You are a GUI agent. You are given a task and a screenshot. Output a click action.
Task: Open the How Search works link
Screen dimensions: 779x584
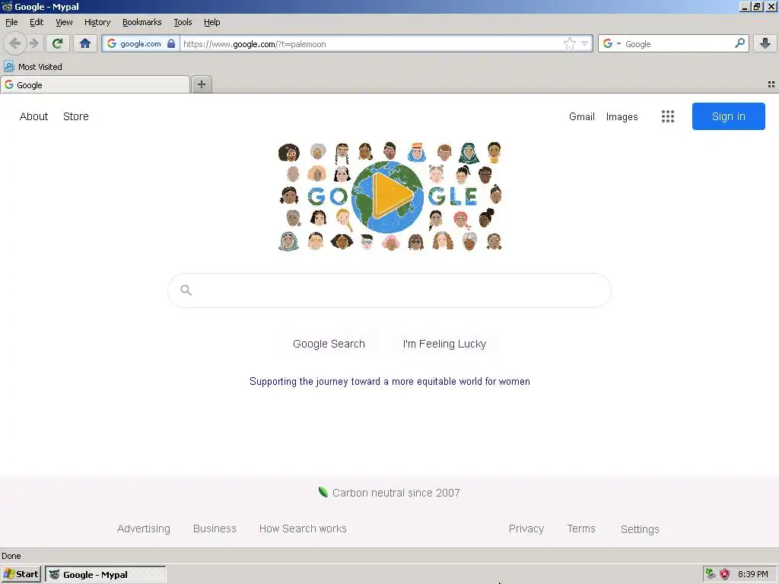point(303,528)
